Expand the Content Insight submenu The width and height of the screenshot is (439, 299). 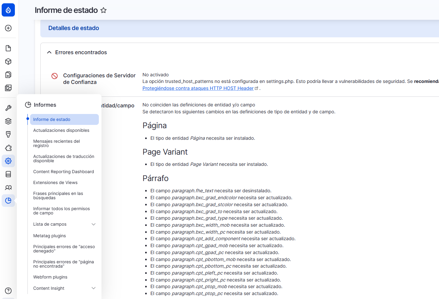pyautogui.click(x=94, y=288)
